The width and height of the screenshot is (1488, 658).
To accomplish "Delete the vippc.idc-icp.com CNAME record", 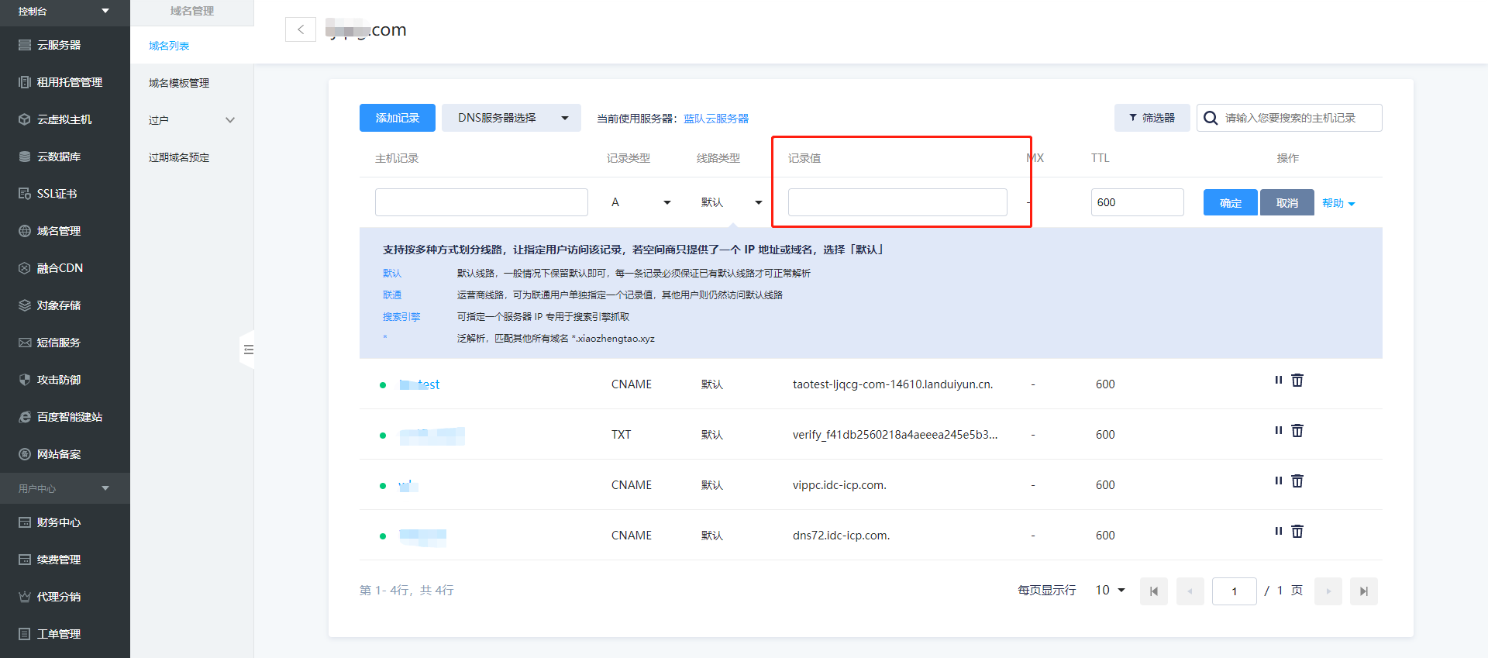I will click(x=1297, y=481).
